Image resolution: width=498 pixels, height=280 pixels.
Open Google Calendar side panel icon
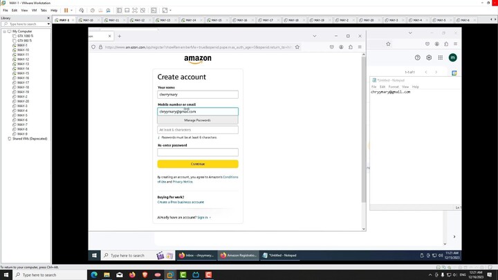point(454,73)
